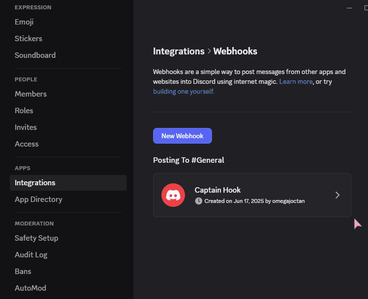This screenshot has height=299, width=368.
Task: Minimize the Discord window
Action: (x=349, y=8)
